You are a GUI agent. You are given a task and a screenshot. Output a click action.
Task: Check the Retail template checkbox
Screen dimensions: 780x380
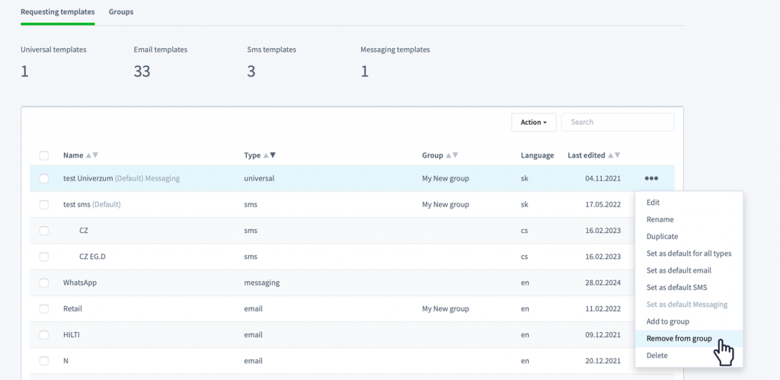43,309
